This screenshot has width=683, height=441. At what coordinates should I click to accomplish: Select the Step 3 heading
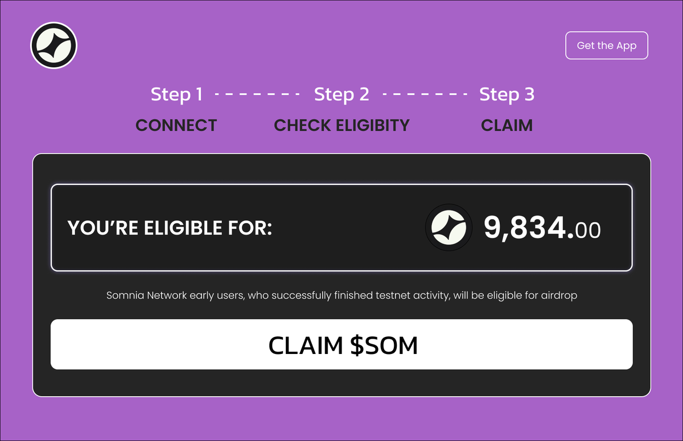pos(507,94)
